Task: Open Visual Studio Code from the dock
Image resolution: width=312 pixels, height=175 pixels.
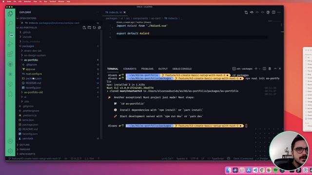Action: click(x=255, y=170)
